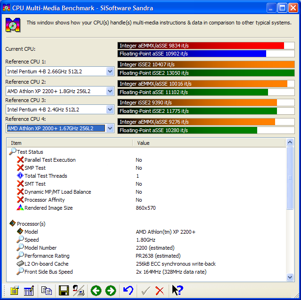This screenshot has height=300, width=301.
Task: Click blue info icon beside Total Test Threads
Action: pyautogui.click(x=20, y=175)
